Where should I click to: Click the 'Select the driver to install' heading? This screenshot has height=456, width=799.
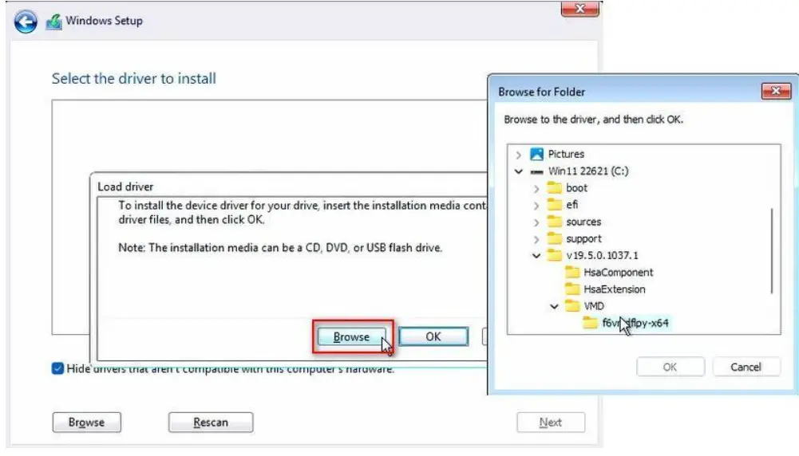pyautogui.click(x=133, y=78)
